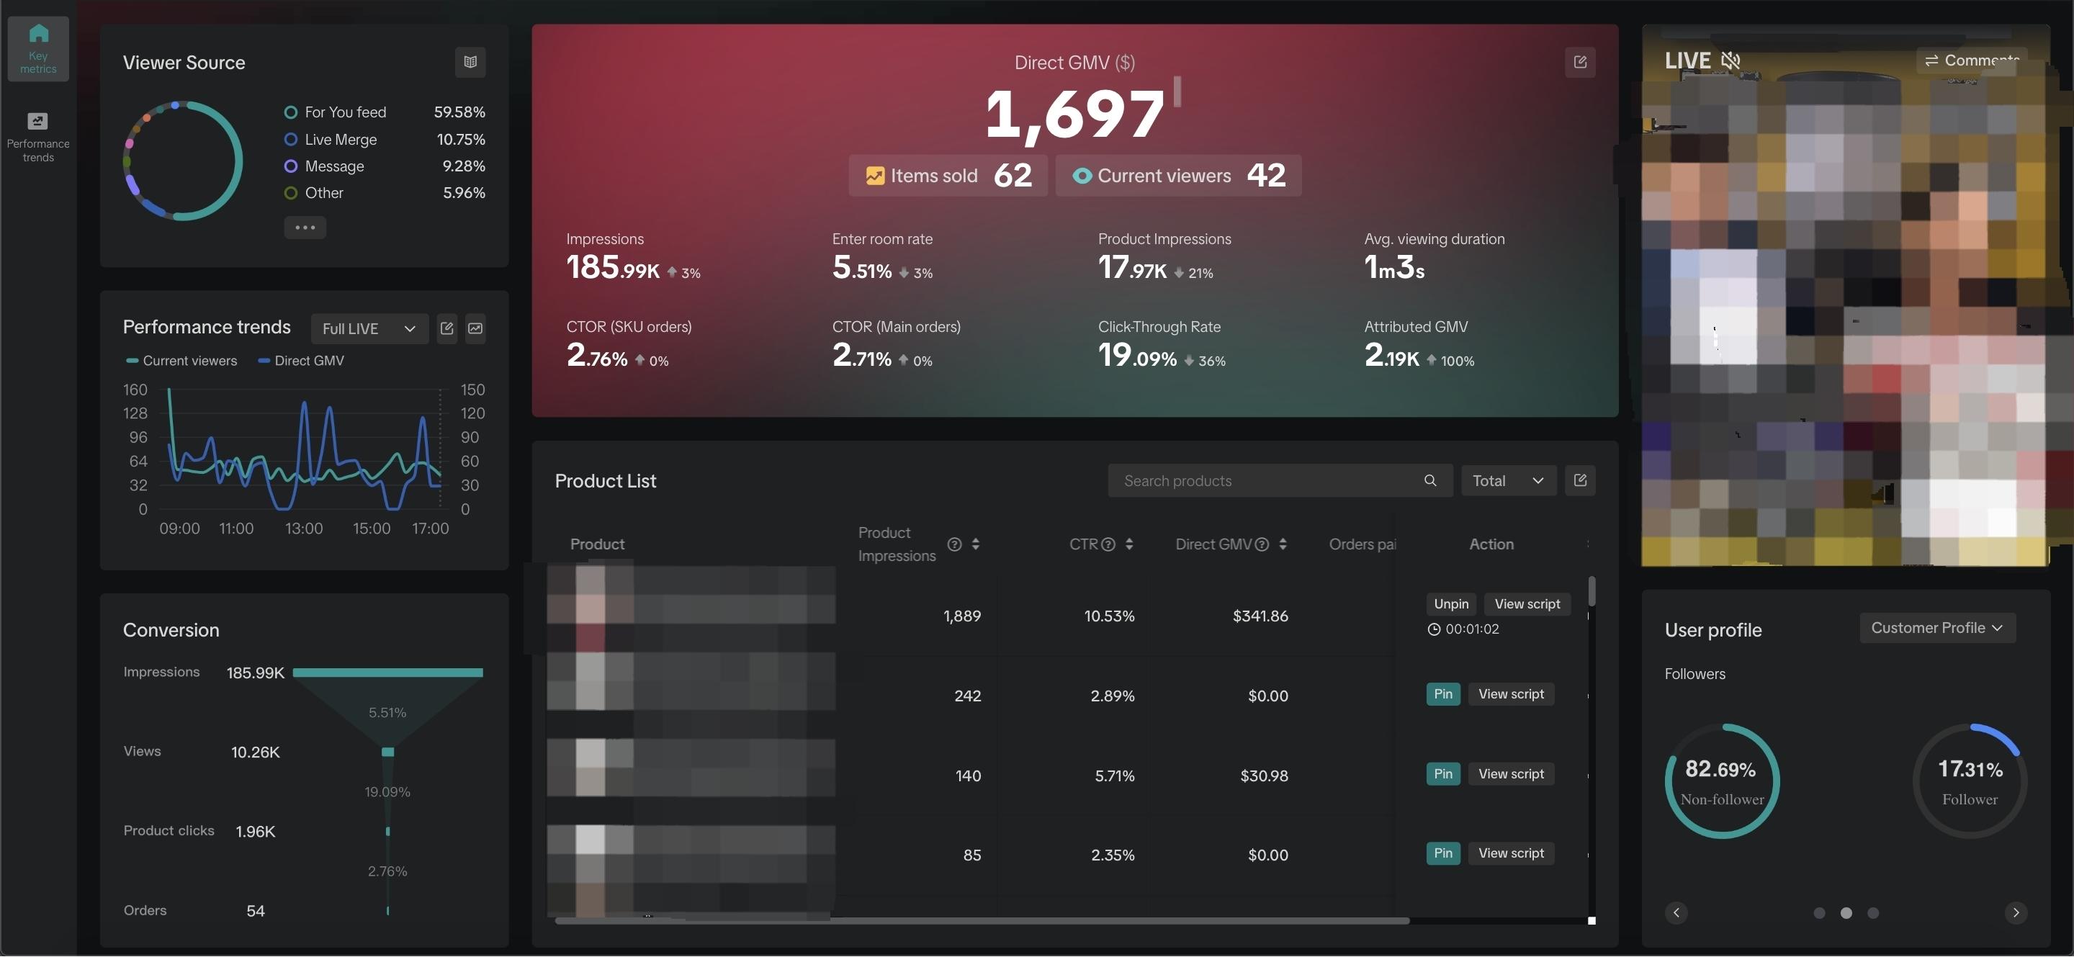Toggle the Current viewers chart legend
Image resolution: width=2074 pixels, height=957 pixels.
[x=182, y=361]
